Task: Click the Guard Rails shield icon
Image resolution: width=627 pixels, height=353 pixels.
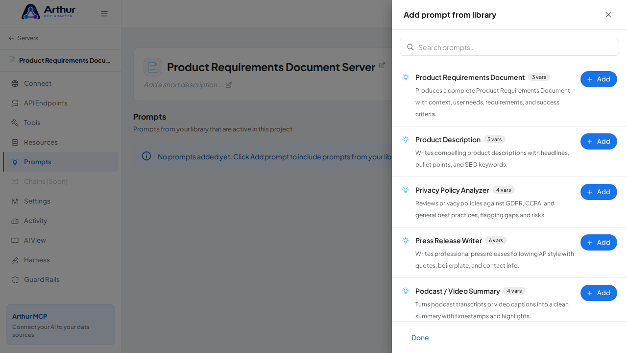Action: point(15,279)
